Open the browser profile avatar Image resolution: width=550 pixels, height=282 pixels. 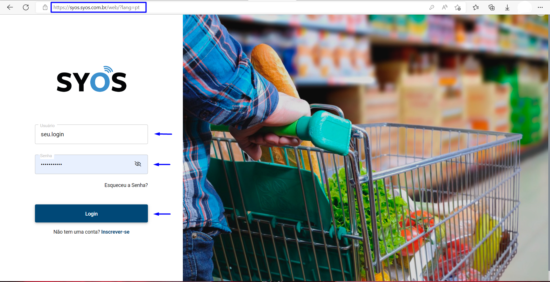tap(524, 7)
